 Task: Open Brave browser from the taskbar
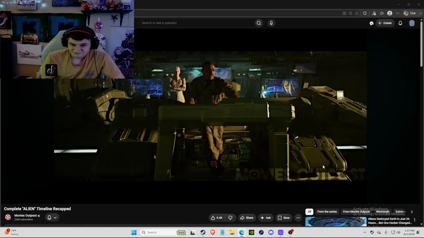pos(213,232)
